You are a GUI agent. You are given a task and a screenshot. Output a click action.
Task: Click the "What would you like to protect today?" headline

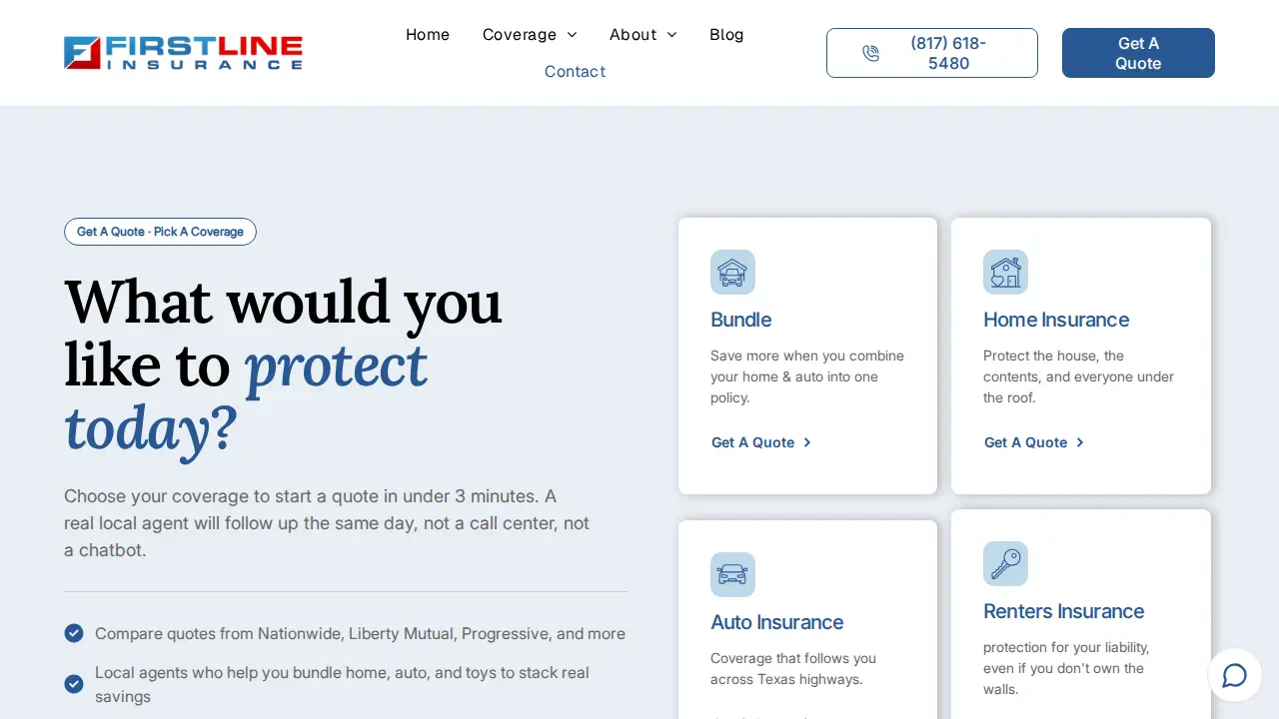click(x=283, y=365)
